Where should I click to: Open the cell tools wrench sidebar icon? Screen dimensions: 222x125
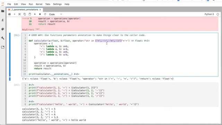pos(3,38)
